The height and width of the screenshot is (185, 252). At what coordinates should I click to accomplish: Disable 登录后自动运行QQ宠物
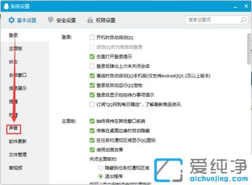coord(92,85)
